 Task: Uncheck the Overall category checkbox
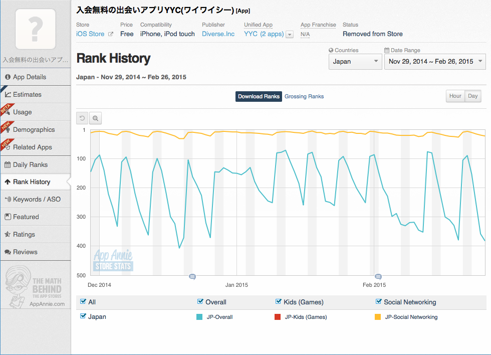[200, 302]
